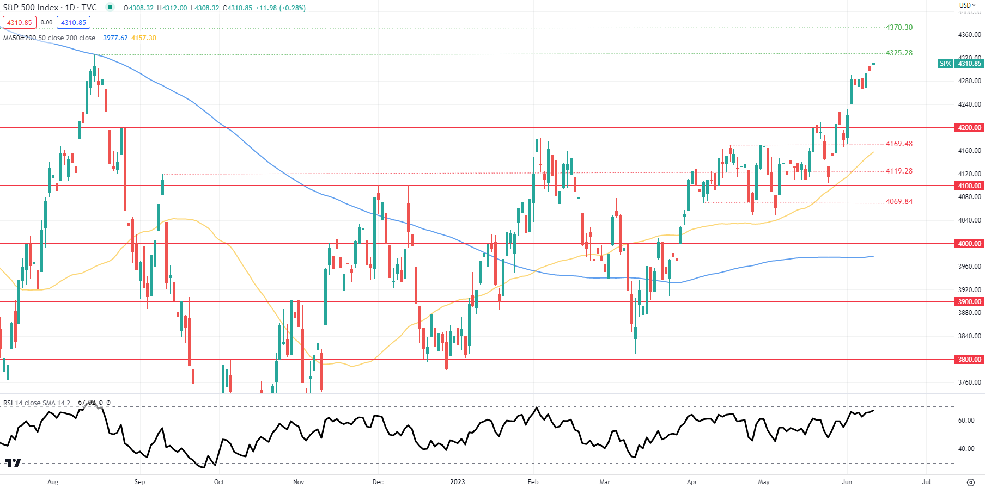Click the blue 4310.85 buy button

tap(74, 22)
